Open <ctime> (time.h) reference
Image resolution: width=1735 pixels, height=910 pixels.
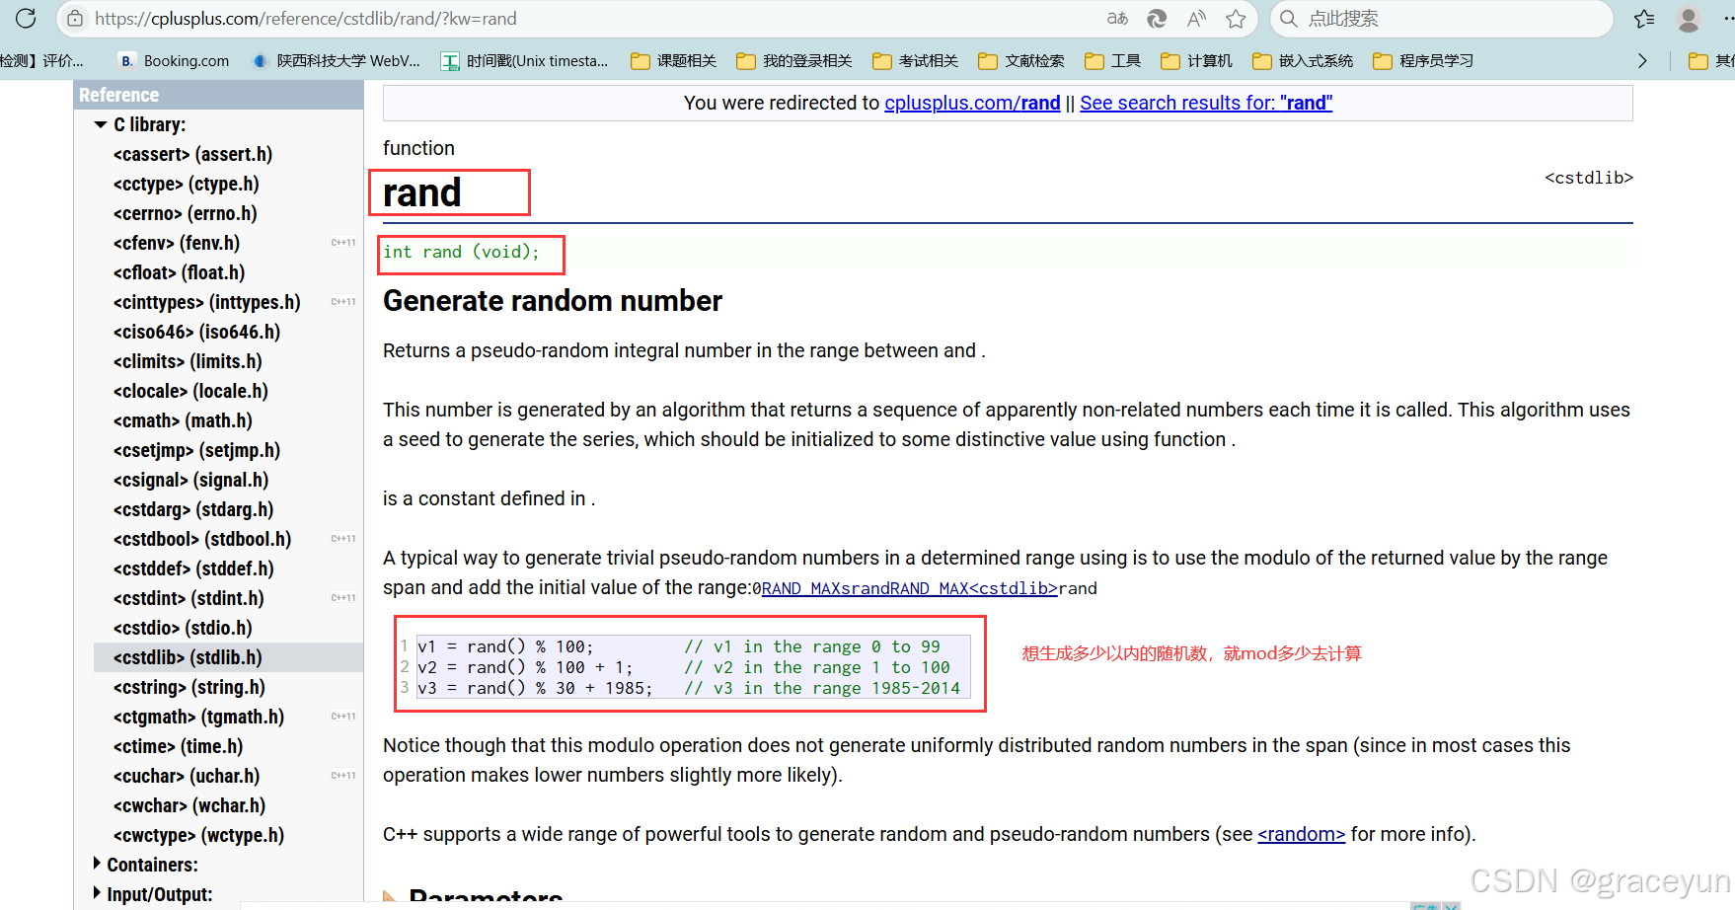coord(178,746)
